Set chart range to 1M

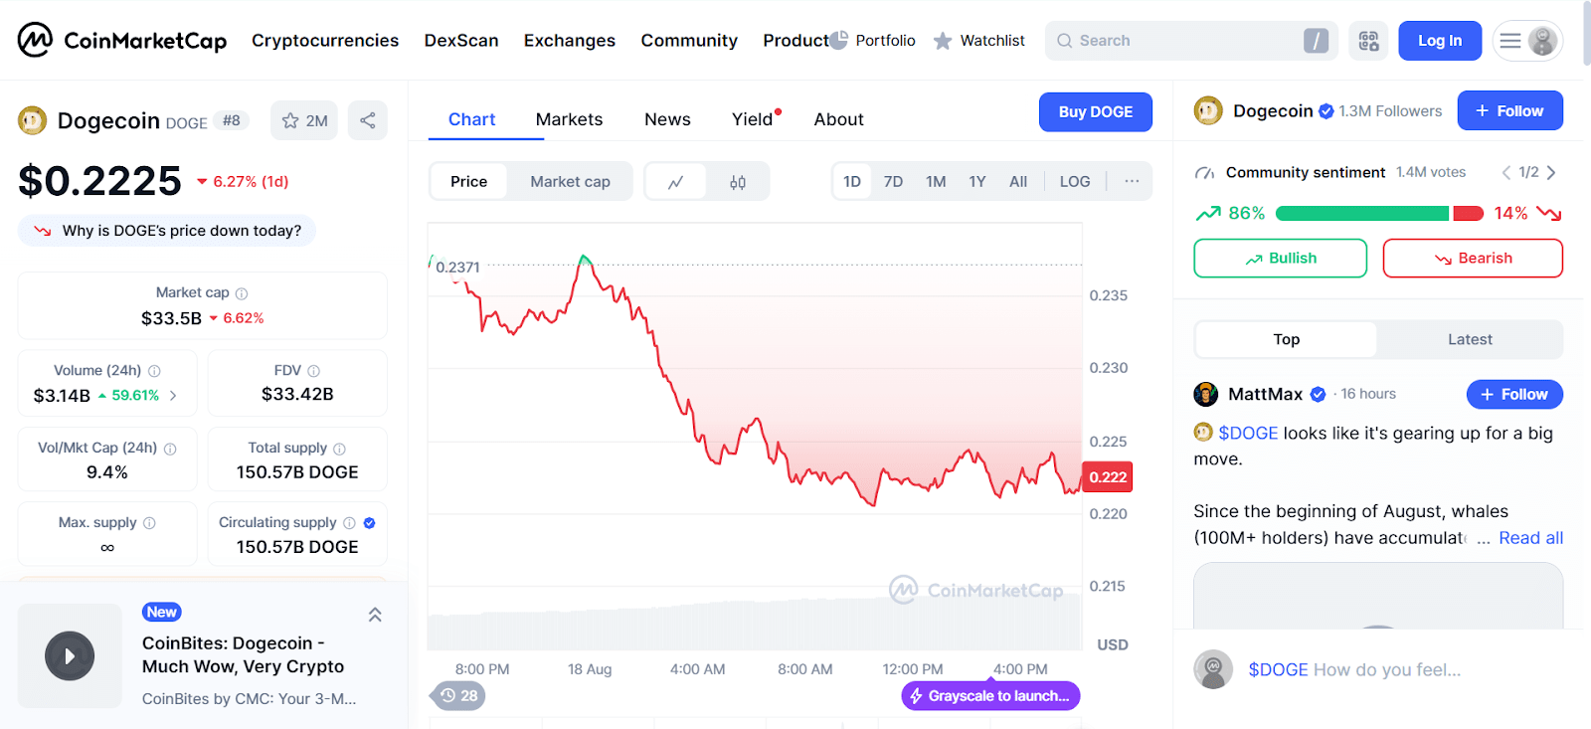tap(936, 182)
